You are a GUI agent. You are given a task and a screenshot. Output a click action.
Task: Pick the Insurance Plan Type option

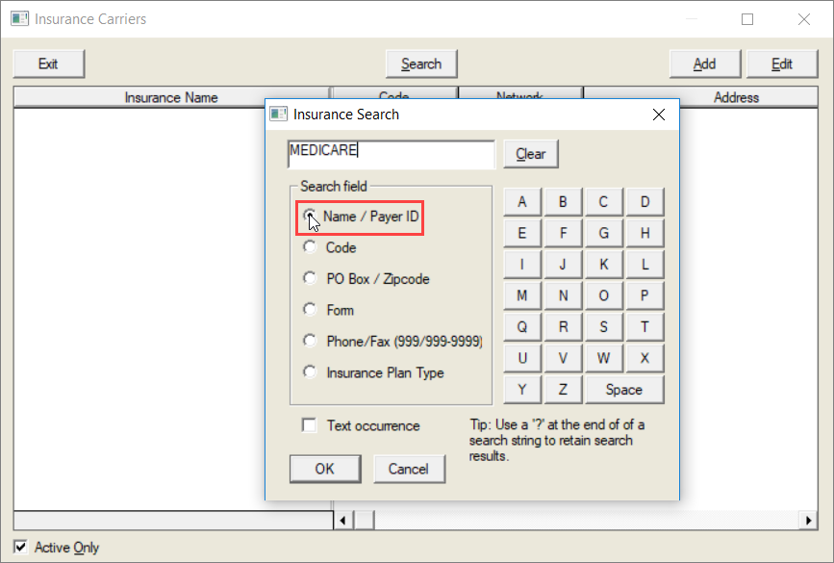[x=310, y=372]
